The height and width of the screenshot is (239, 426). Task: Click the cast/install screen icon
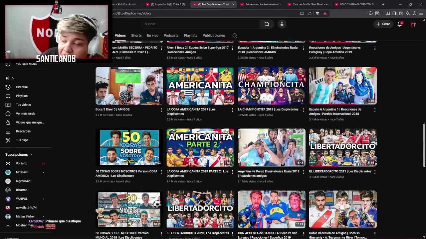point(302,13)
